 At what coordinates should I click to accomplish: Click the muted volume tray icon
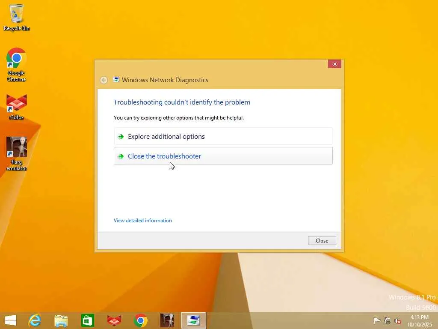397,321
